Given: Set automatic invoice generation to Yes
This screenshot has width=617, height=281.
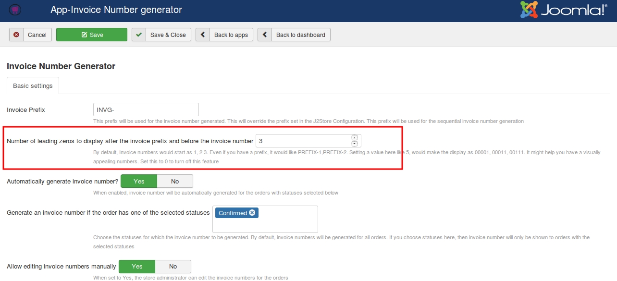Looking at the screenshot, I should pos(139,181).
